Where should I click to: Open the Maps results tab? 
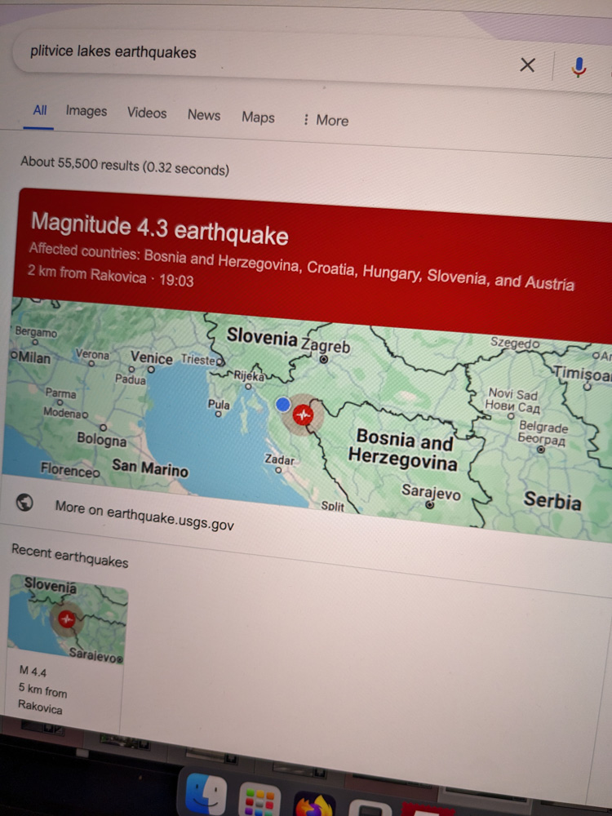tap(258, 117)
